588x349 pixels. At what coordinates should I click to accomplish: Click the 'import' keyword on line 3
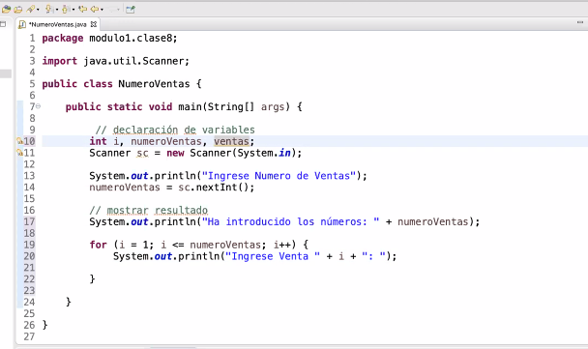click(60, 61)
